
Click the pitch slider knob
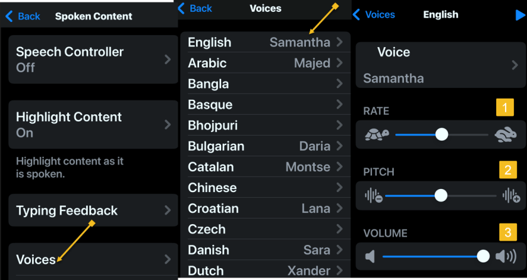pos(441,196)
